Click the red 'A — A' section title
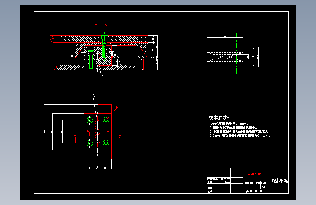 pyautogui.click(x=101, y=25)
